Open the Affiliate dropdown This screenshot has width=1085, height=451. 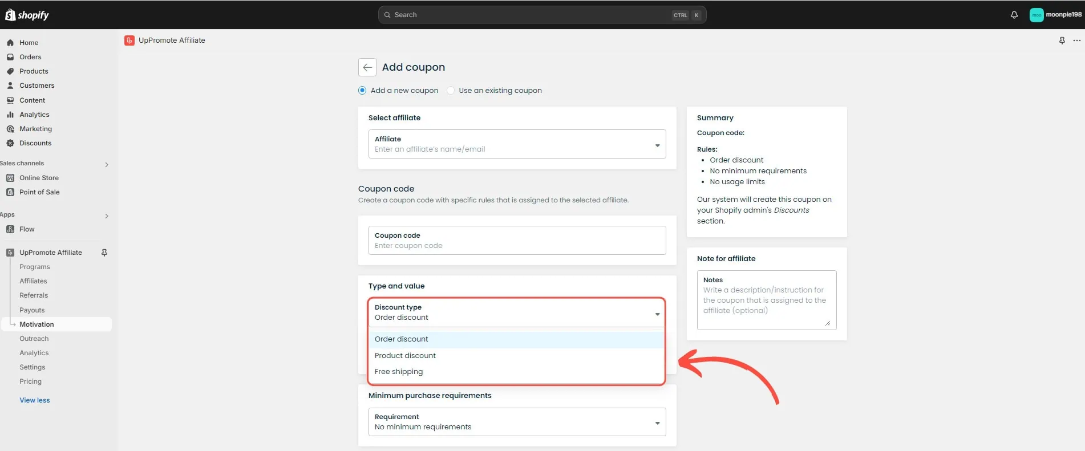[x=516, y=144]
